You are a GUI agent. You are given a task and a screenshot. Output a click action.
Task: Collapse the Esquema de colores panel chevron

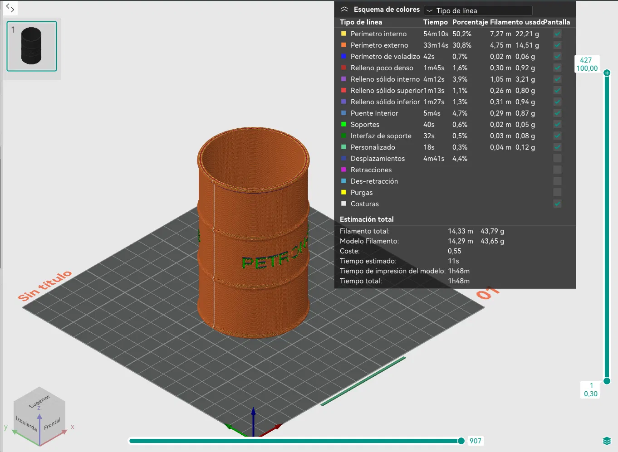344,10
